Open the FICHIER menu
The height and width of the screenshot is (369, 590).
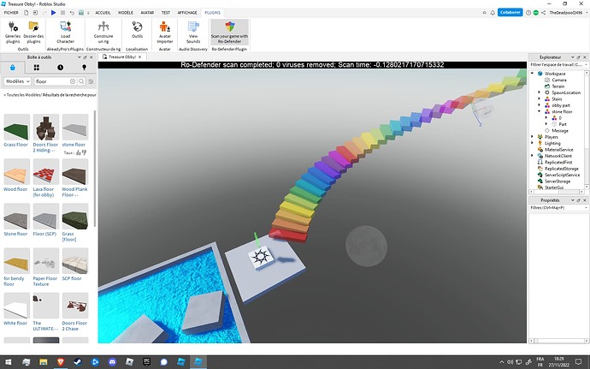point(11,13)
